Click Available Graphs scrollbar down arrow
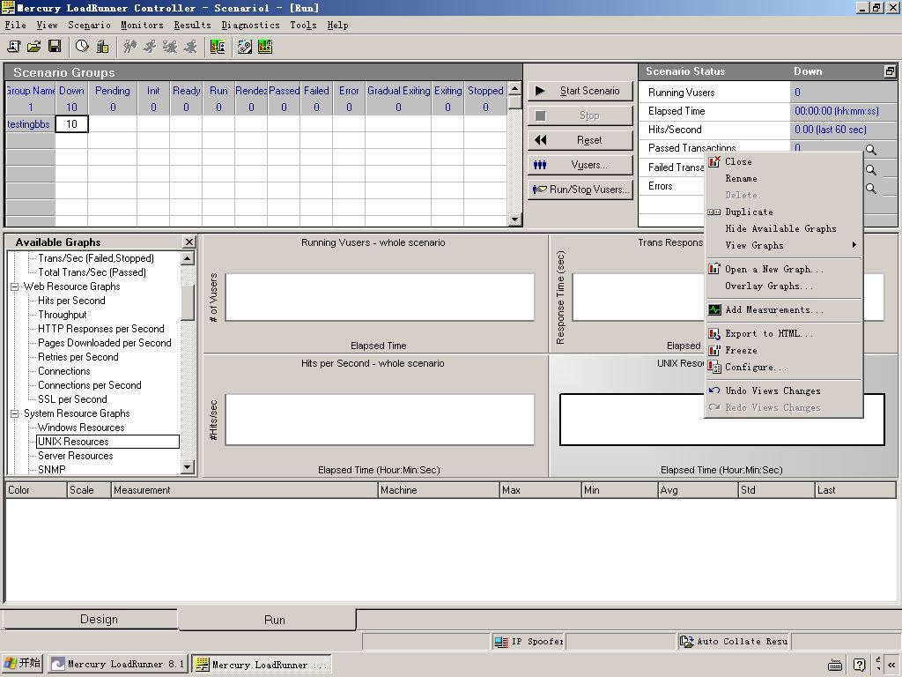Viewport: 902px width, 677px height. [x=188, y=467]
